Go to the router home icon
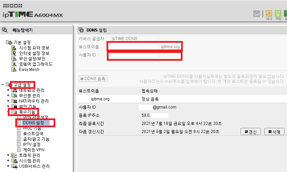This screenshot has height=172, width=287. click(256, 14)
